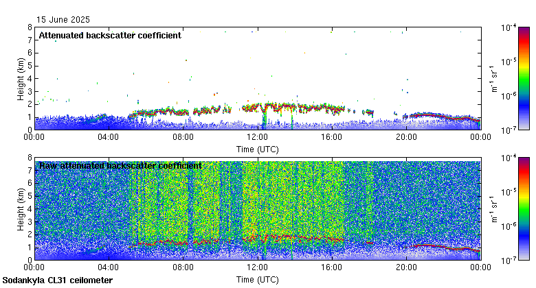
Task: Click the 04:00 tick of the Attenuated backscatter plot
Action: [x=109, y=137]
